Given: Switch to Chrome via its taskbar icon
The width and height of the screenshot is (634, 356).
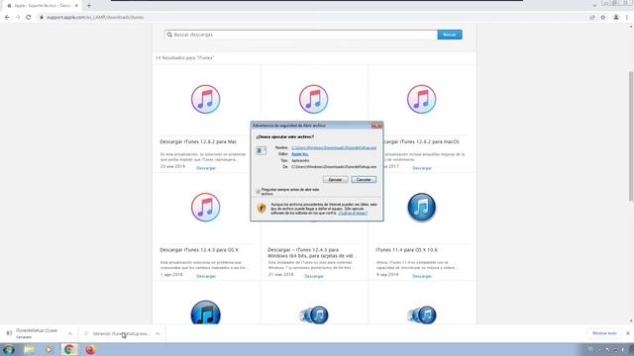Looking at the screenshot, I should tap(69, 349).
